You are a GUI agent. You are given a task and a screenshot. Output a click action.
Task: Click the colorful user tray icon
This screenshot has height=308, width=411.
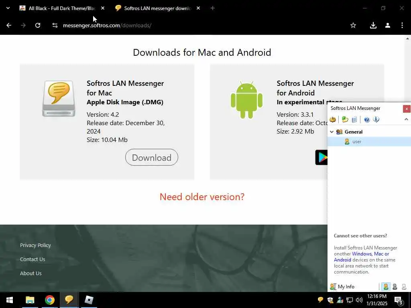pos(340,300)
